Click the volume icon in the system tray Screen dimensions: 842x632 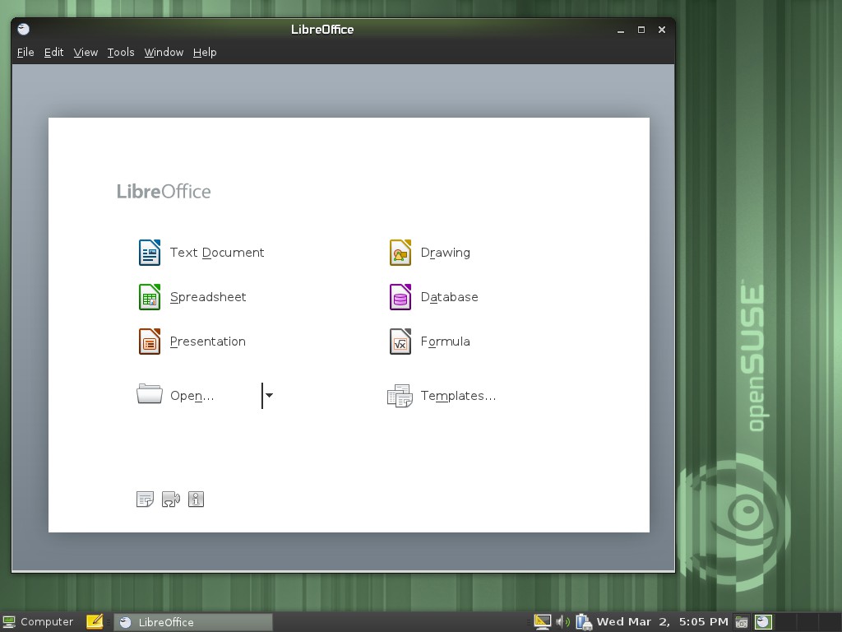[562, 621]
